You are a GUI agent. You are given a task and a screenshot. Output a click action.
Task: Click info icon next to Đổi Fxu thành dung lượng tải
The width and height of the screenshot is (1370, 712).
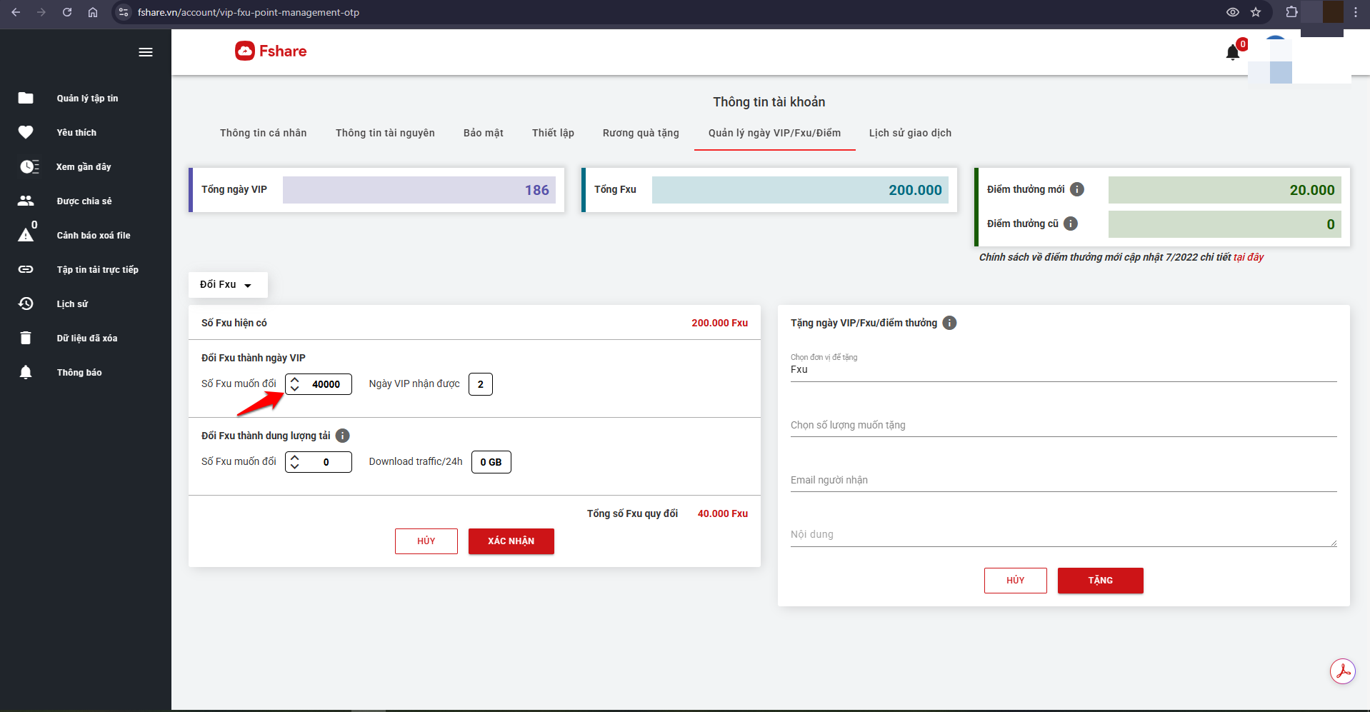pyautogui.click(x=343, y=436)
